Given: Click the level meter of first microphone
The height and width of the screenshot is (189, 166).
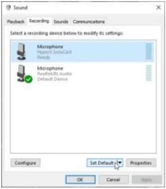Looking at the screenshot, I should 149,51.
